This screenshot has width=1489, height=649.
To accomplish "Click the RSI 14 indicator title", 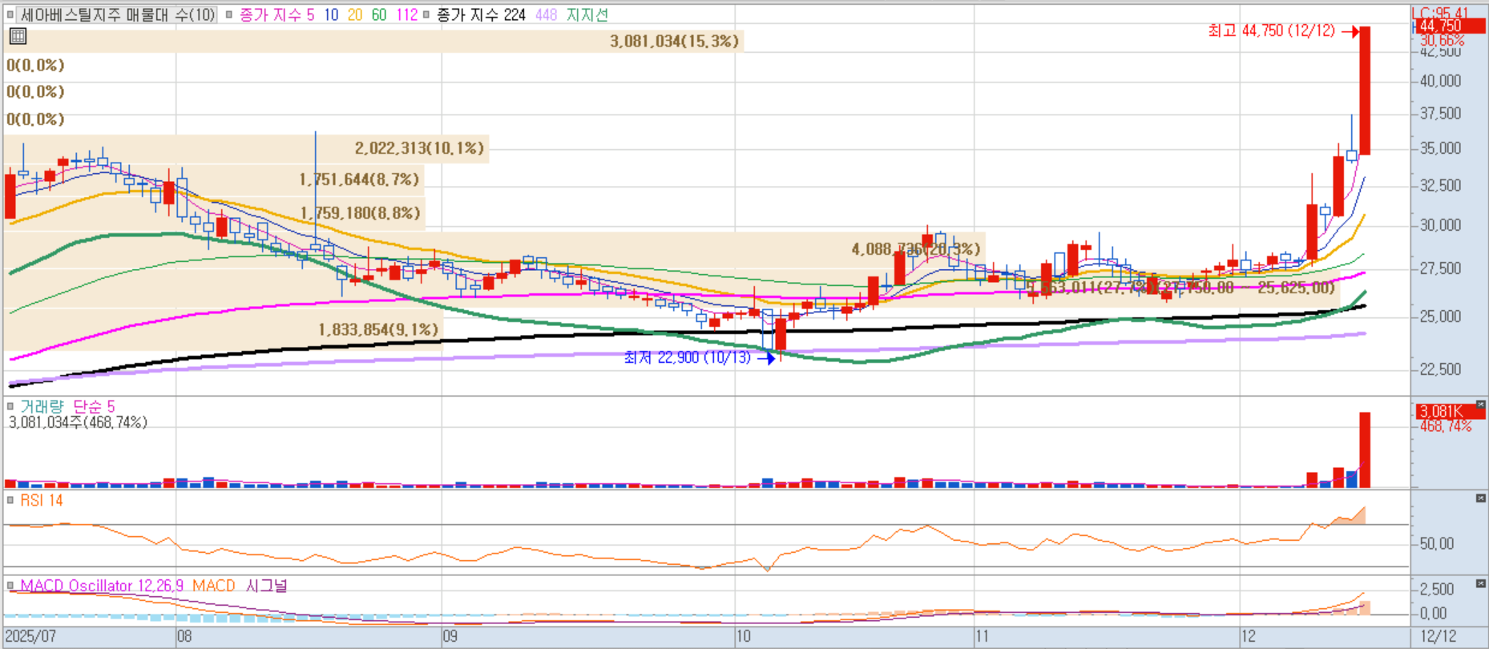I will pyautogui.click(x=42, y=500).
